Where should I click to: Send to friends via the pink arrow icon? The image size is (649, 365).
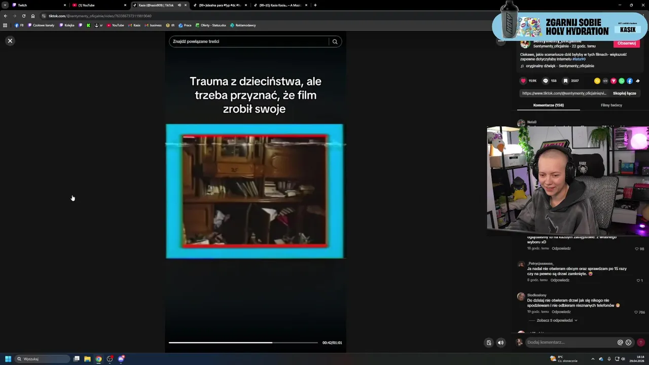[x=614, y=81]
